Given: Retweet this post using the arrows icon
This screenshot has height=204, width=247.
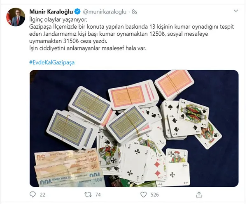Looking at the screenshot, I should [x=88, y=195].
